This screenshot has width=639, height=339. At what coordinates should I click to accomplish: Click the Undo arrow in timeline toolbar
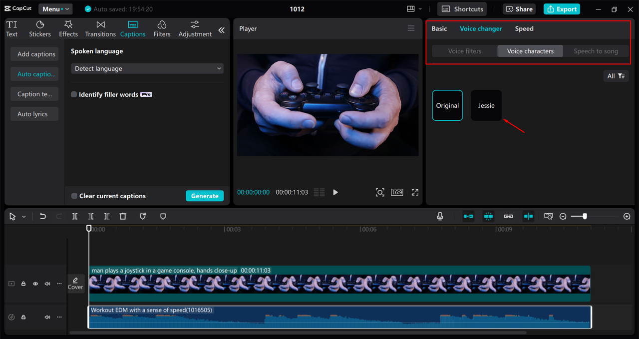(43, 216)
